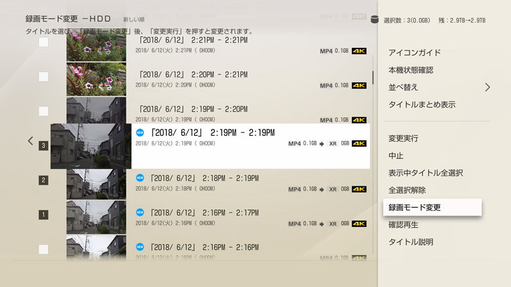The width and height of the screenshot is (511, 287).
Task: Click XR mode icon on the highlighted 2:19PM - 2:19PM row
Action: point(333,143)
